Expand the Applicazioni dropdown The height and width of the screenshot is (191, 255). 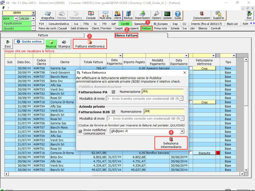33,23
